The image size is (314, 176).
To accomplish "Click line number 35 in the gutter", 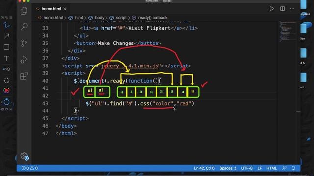I will pos(45,43).
